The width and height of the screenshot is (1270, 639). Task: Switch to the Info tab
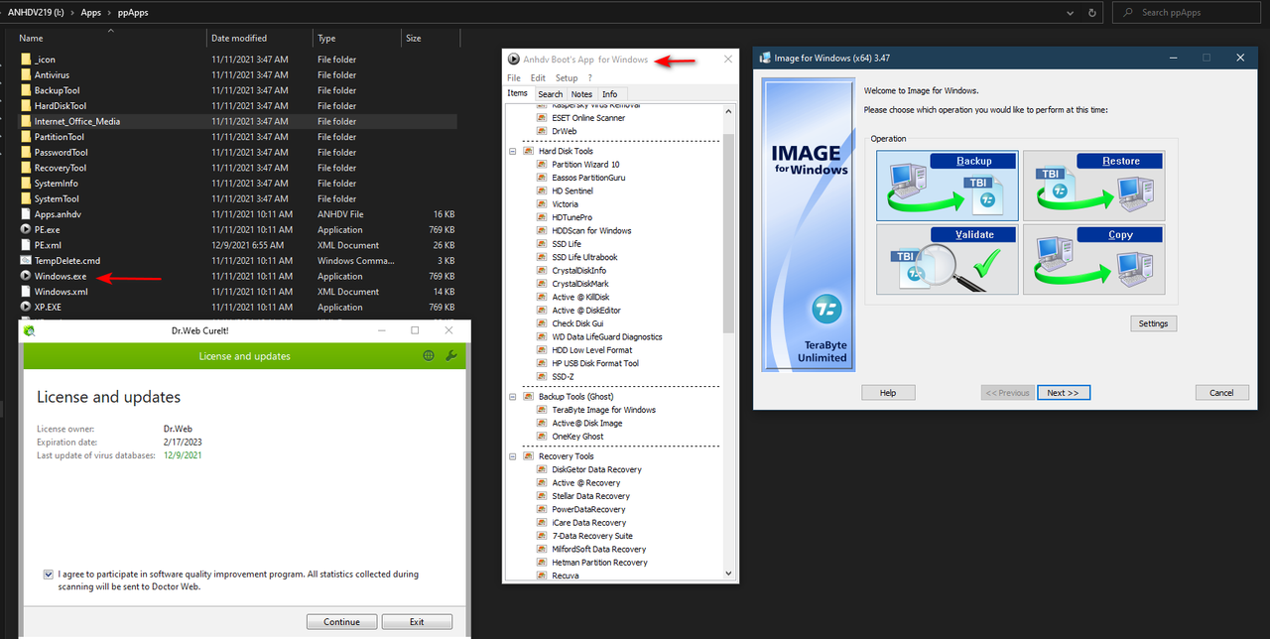point(610,94)
